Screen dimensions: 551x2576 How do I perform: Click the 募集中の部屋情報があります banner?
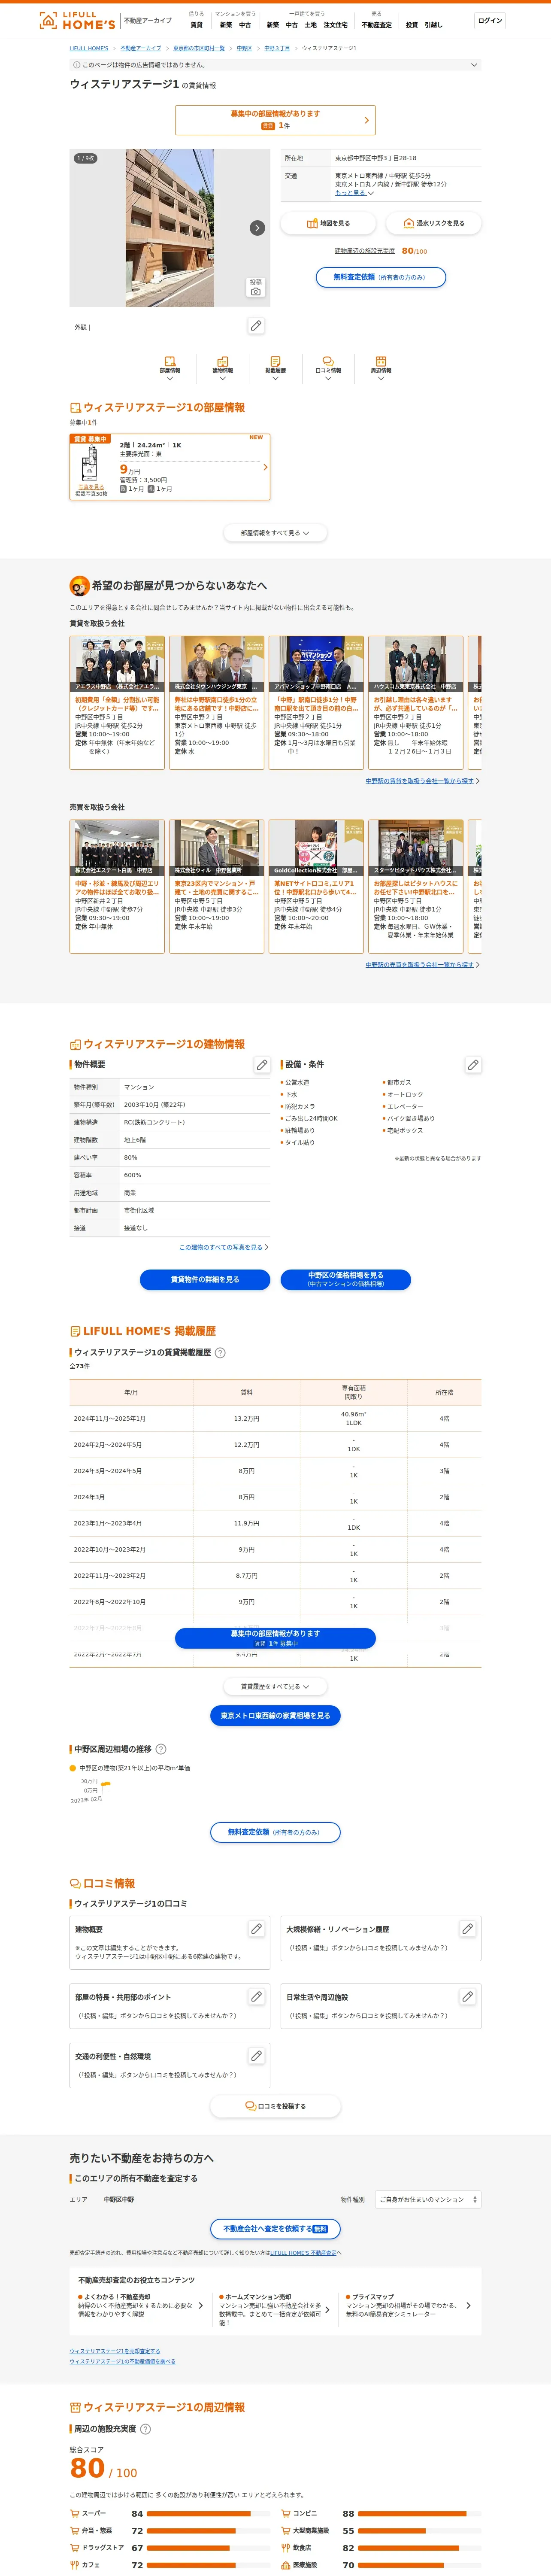click(x=275, y=120)
